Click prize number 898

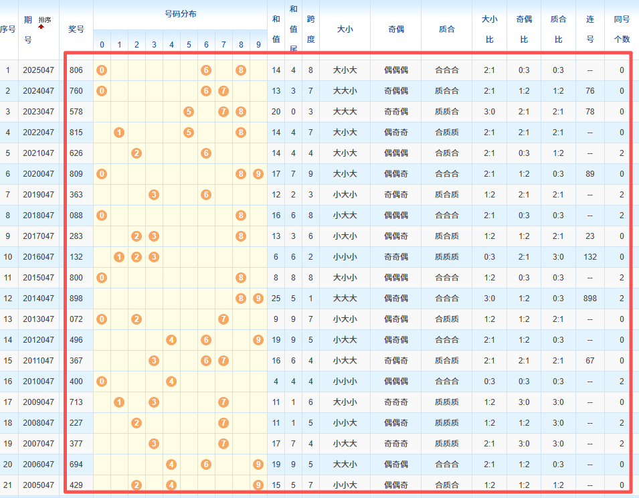76,299
